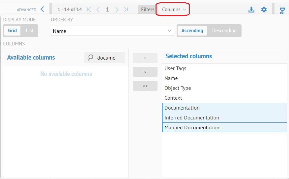
Task: Select Ascending sort order
Action: (192, 31)
